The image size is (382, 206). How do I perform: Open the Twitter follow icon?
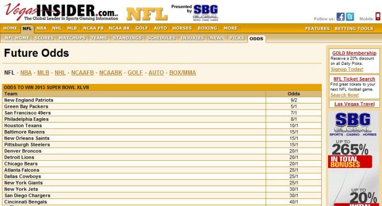point(350,17)
